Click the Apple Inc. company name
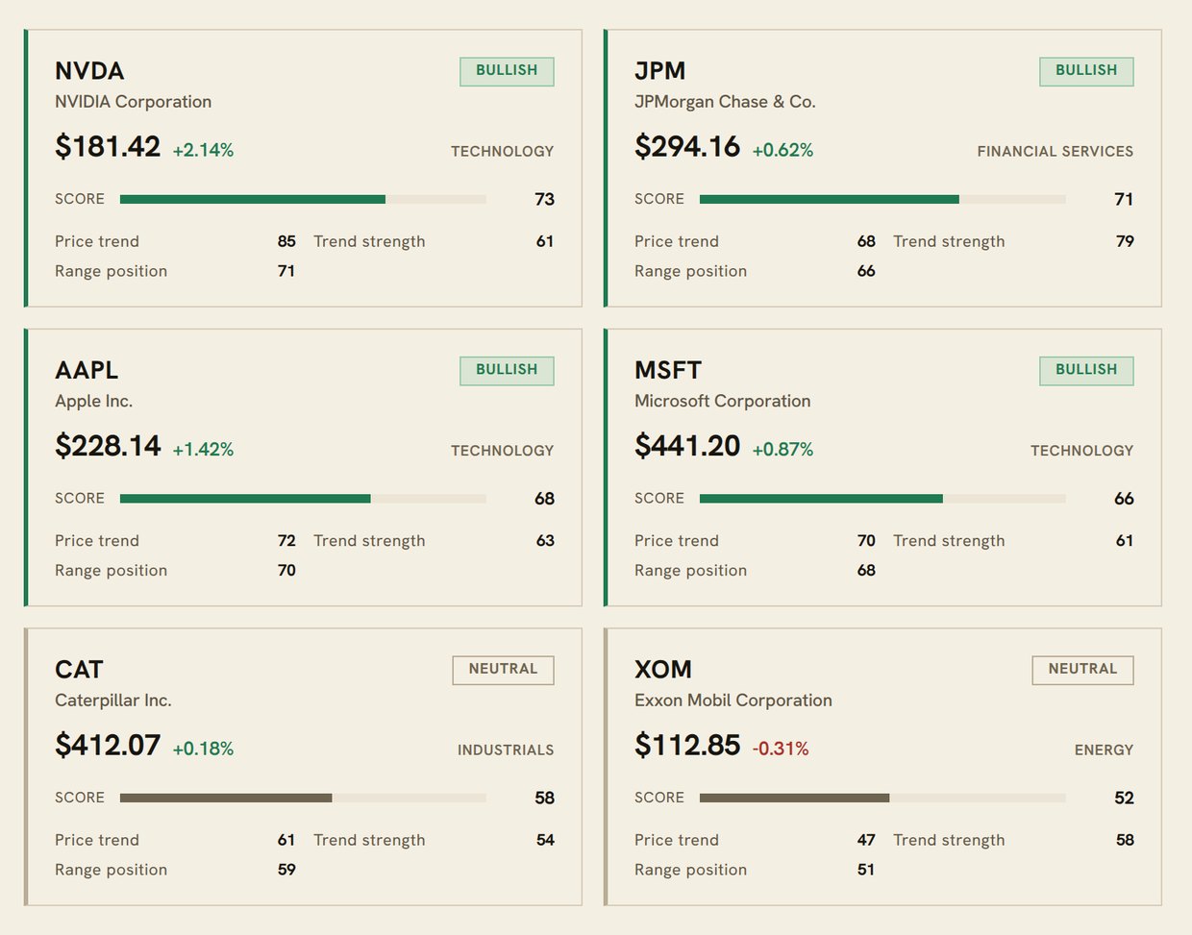Screen dimensions: 1192x935 click(x=93, y=402)
